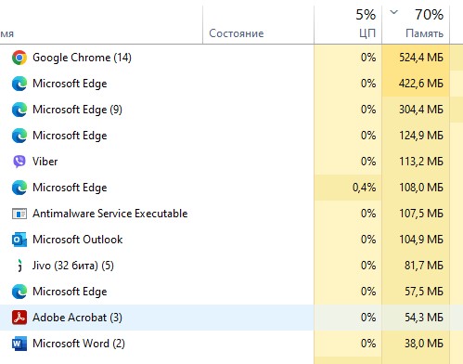Click the 113,2 МБ memory value
Viewport: 463px width, 364px height.
[421, 162]
